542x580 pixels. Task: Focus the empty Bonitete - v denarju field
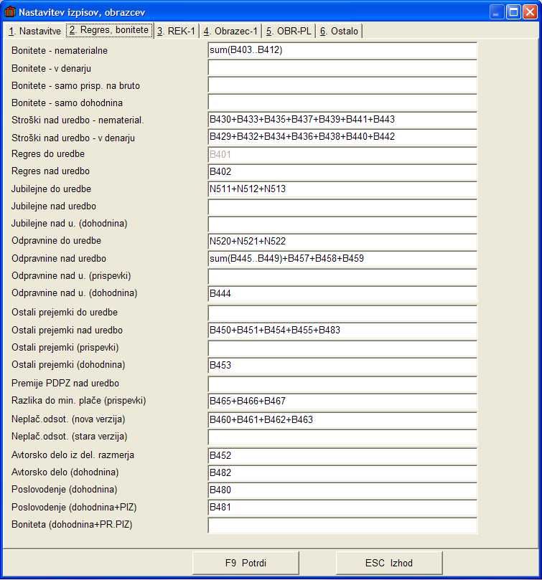(342, 68)
